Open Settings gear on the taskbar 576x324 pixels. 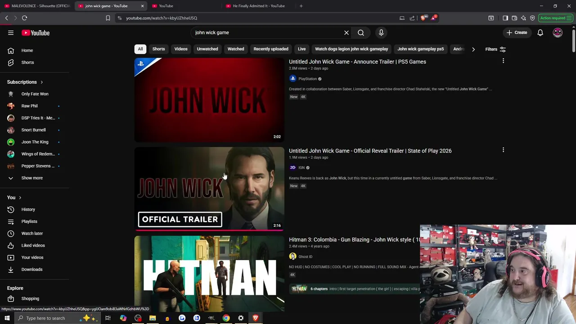point(241,318)
